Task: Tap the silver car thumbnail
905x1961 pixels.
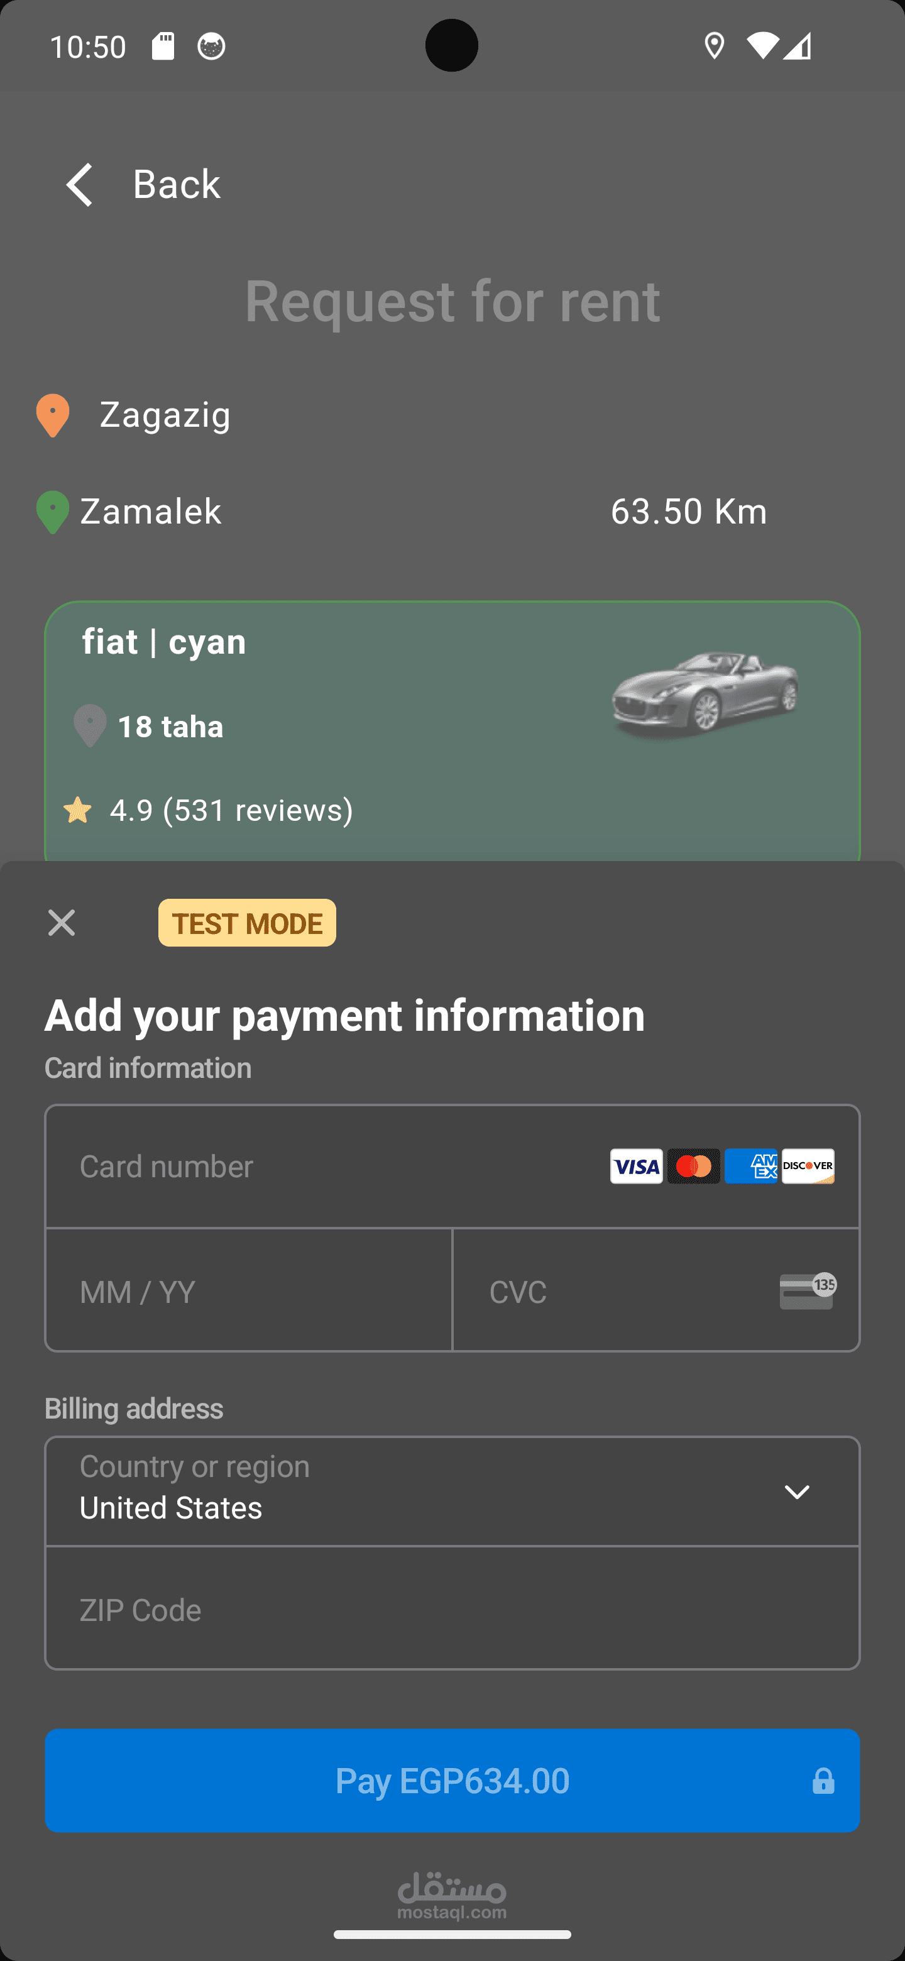Action: [705, 693]
